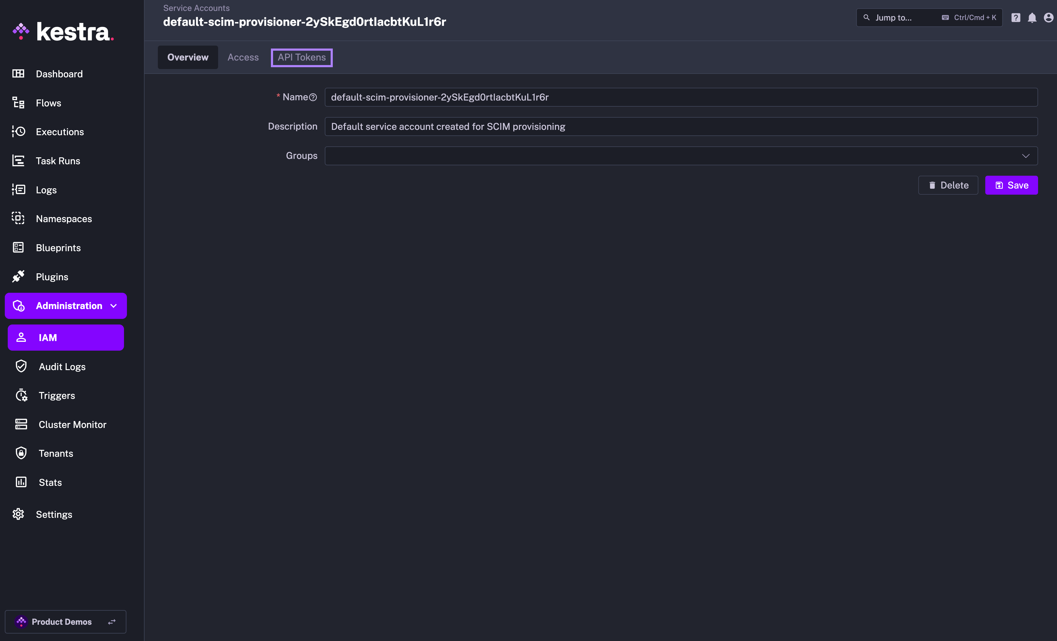1057x641 pixels.
Task: Click the Audit Logs shield icon
Action: (x=21, y=366)
